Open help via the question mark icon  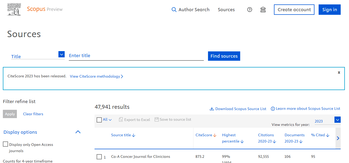[x=250, y=9]
